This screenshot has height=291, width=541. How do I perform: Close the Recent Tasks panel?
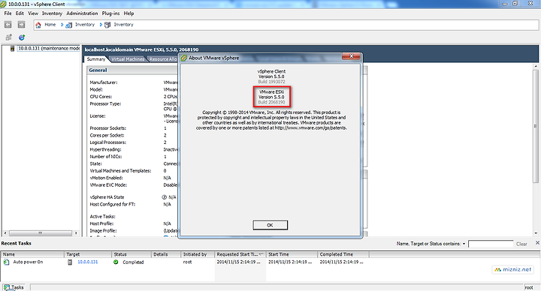coord(537,243)
